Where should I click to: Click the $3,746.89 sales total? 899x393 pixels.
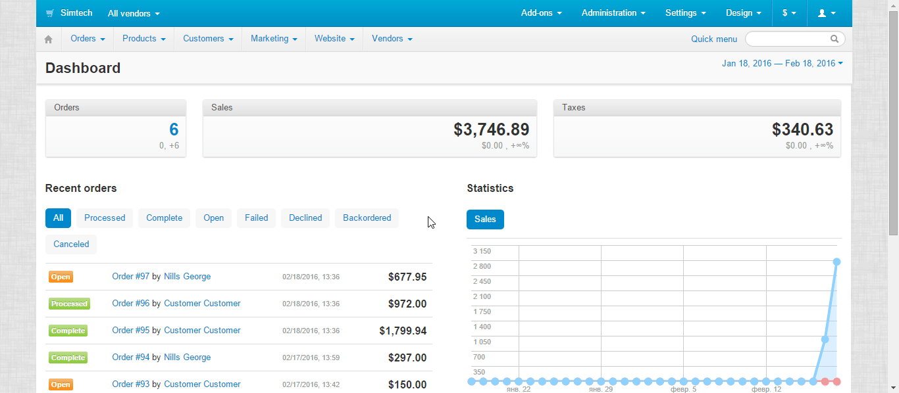point(491,129)
